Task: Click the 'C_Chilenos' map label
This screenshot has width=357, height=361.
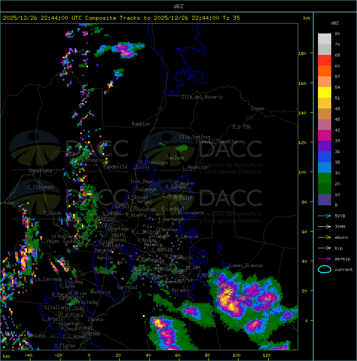Action: (x=41, y=187)
